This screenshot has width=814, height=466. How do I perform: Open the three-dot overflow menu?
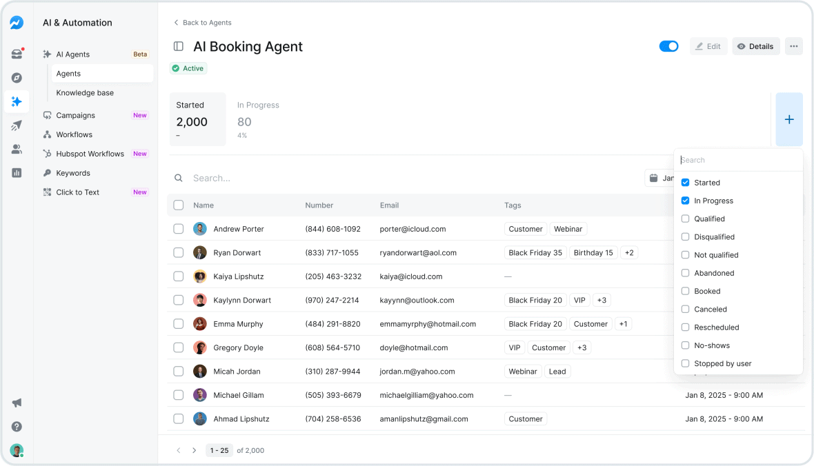pyautogui.click(x=793, y=45)
